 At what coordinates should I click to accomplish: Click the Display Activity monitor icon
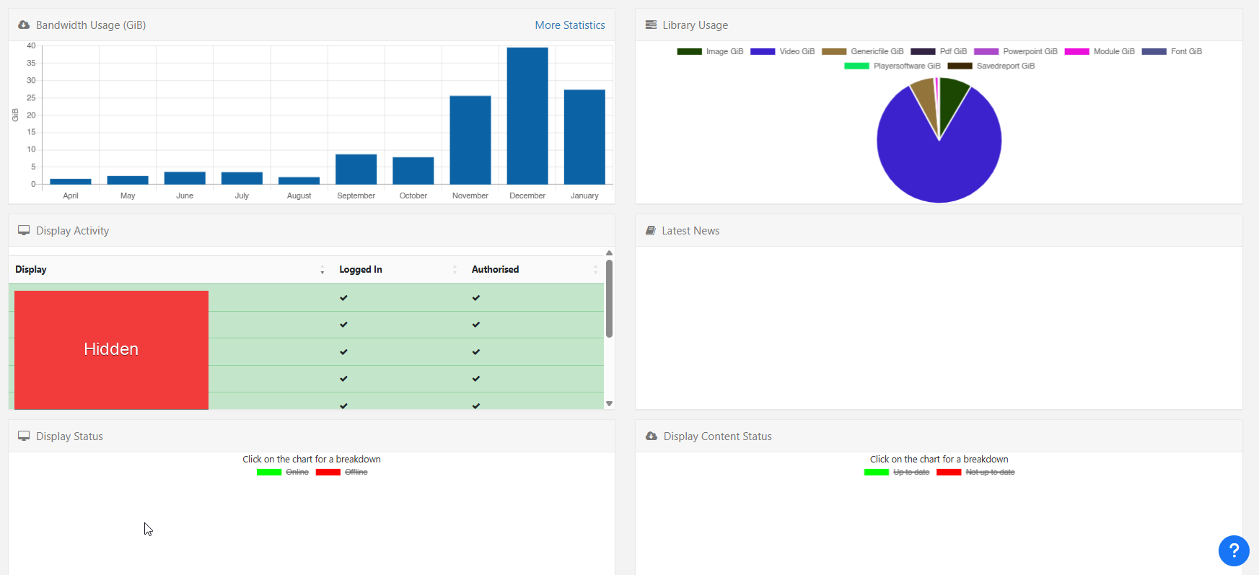coord(24,231)
